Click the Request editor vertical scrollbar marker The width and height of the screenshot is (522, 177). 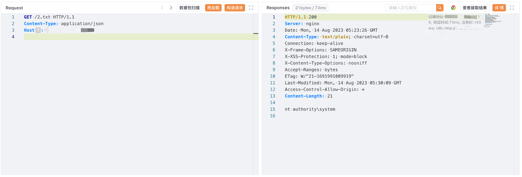pos(256,34)
